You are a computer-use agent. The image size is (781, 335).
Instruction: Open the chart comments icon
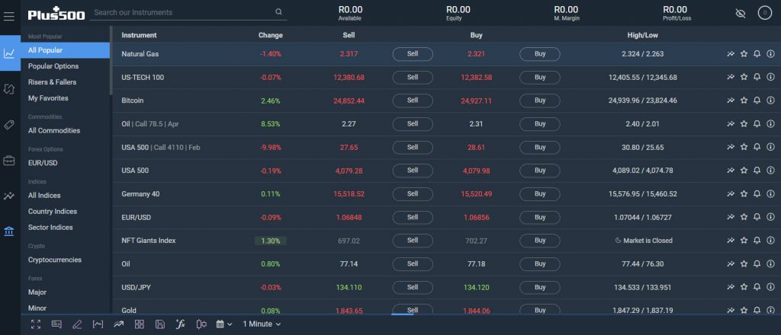pos(56,324)
